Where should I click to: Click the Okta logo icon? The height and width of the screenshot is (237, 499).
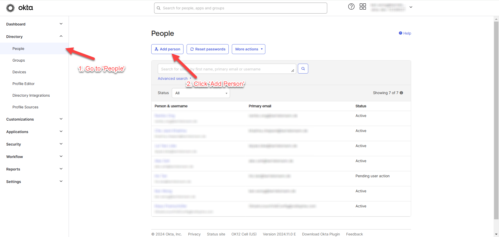click(x=10, y=8)
